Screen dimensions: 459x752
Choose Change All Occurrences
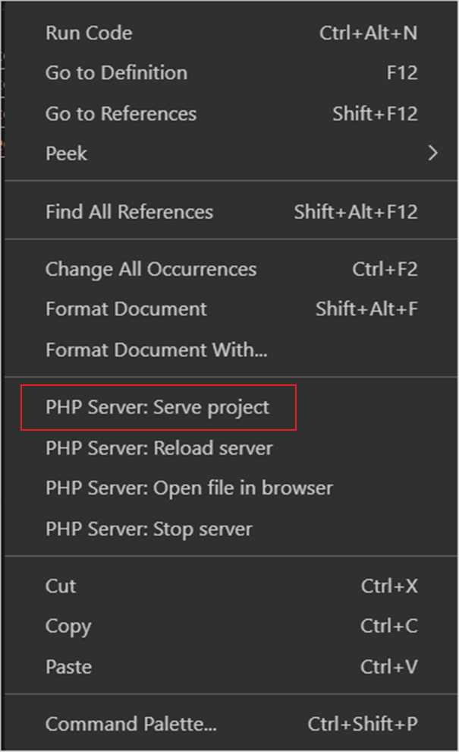click(x=150, y=269)
